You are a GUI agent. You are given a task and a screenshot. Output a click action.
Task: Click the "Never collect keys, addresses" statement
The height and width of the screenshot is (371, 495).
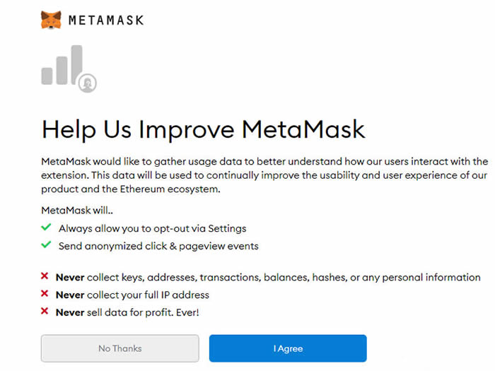(268, 277)
